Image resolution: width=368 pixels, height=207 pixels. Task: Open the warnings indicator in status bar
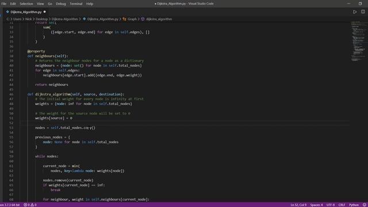(x=33, y=205)
